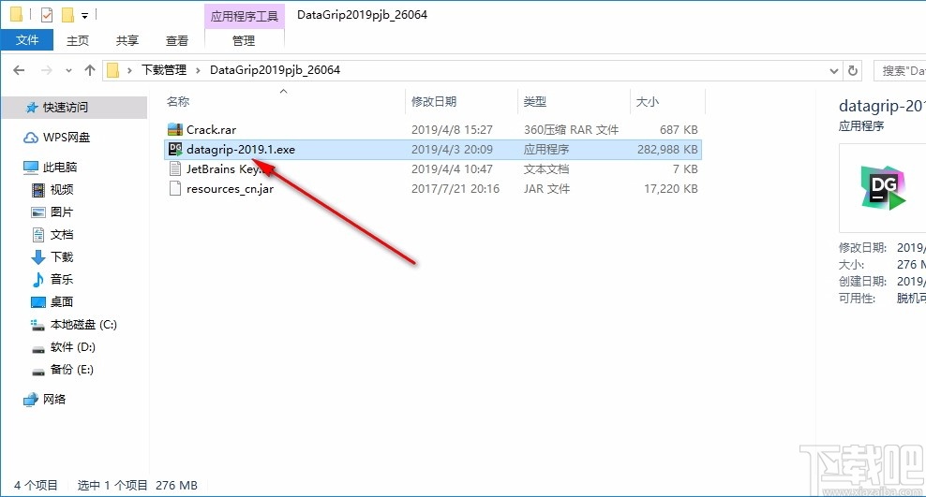Click the 网络 network icon
The width and height of the screenshot is (926, 497).
31,400
